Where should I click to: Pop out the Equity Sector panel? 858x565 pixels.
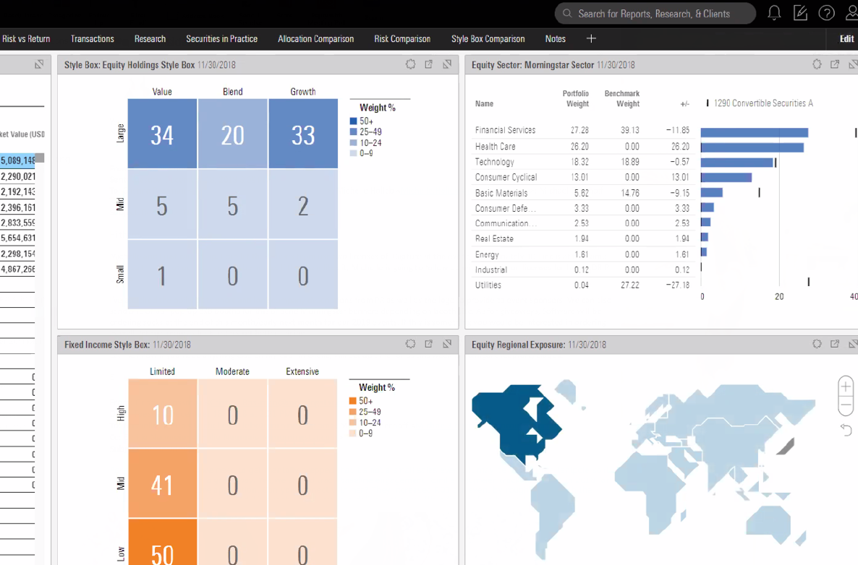(x=835, y=64)
